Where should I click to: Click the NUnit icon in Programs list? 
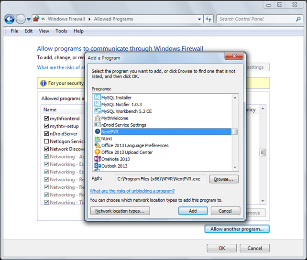click(x=98, y=139)
